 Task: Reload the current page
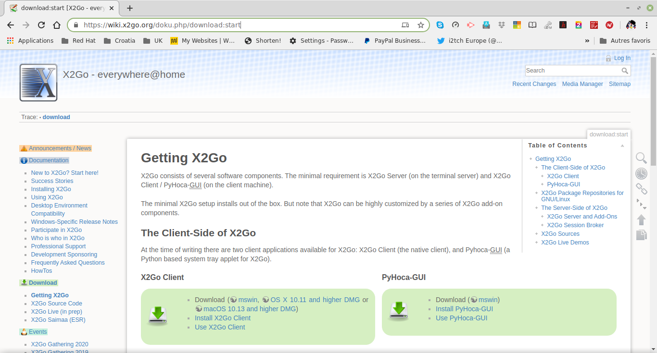41,25
